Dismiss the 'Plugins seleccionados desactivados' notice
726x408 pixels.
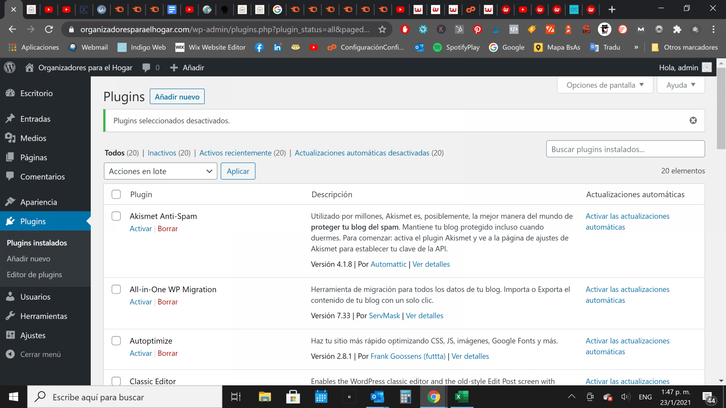[693, 121]
